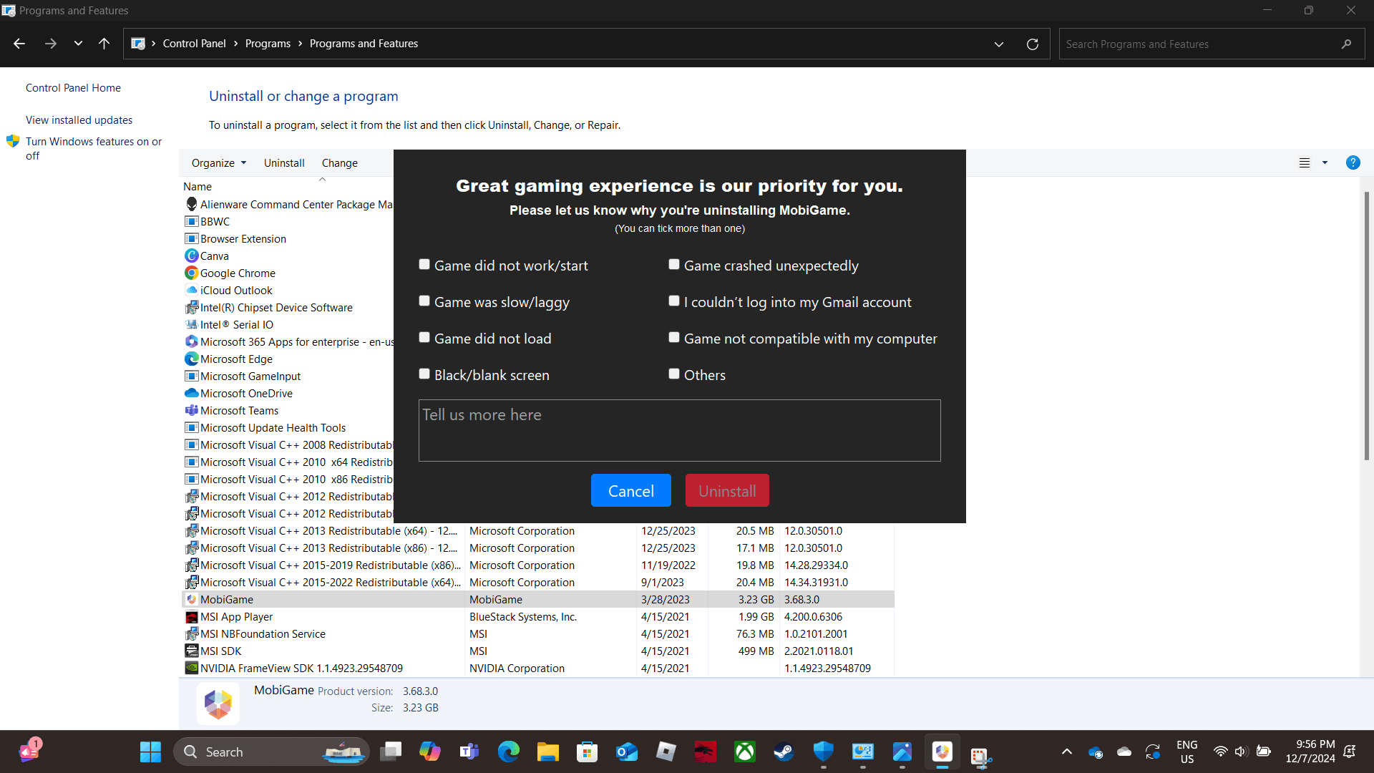Click the search magnifier in the search box

point(1345,44)
